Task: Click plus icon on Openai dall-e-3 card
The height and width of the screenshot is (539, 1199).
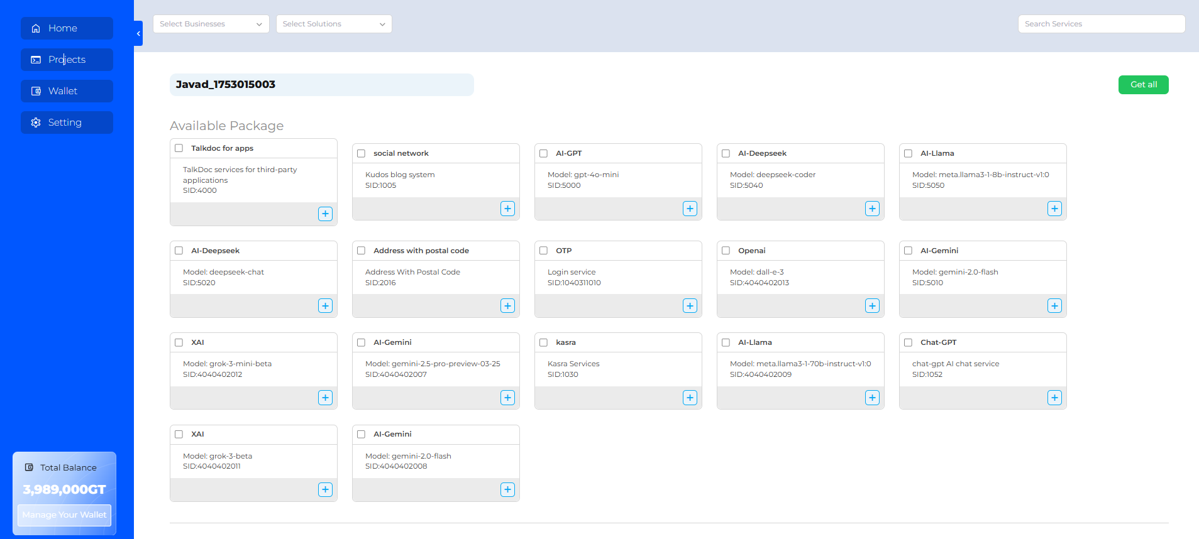Action: pyautogui.click(x=872, y=306)
